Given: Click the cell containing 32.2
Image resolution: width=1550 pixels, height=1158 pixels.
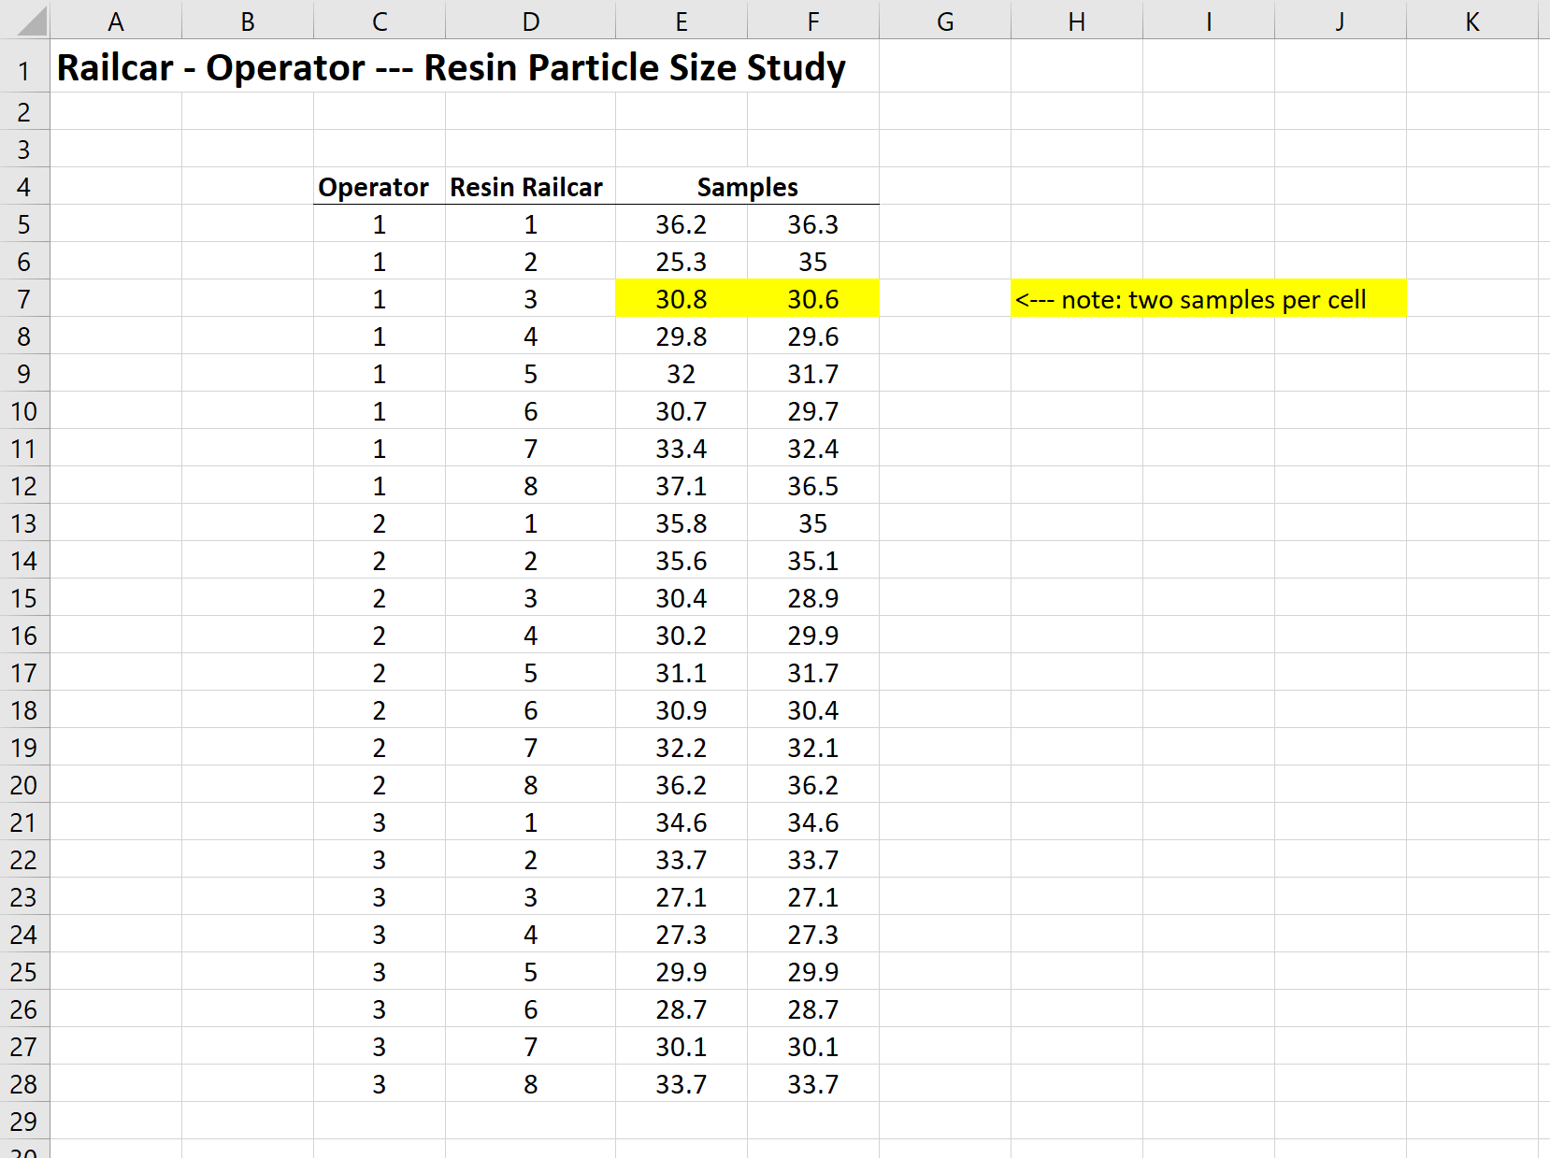Looking at the screenshot, I should point(682,748).
